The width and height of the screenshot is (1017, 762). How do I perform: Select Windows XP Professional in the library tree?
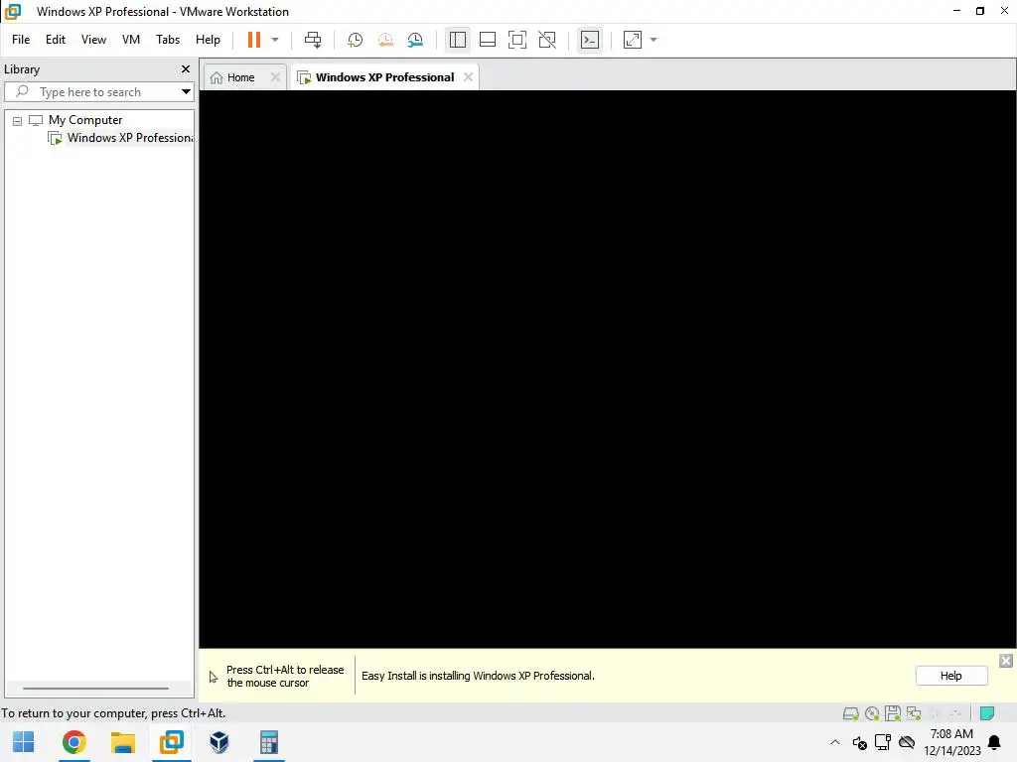click(120, 138)
